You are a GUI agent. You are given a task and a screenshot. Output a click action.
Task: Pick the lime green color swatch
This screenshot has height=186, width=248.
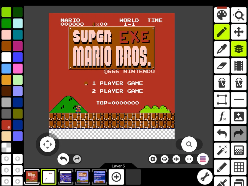pyautogui.click(x=6, y=12)
